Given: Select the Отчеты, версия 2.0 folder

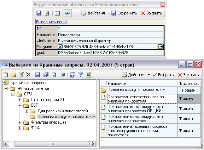Looking at the screenshot, I should (48, 100).
